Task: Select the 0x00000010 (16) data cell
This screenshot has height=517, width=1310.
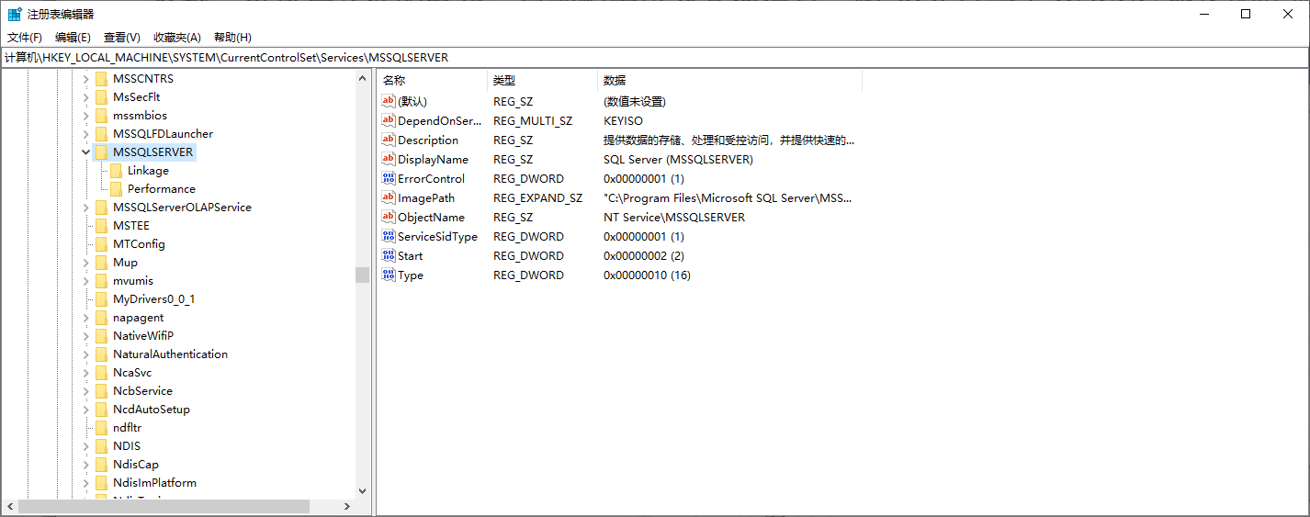Action: coord(647,275)
